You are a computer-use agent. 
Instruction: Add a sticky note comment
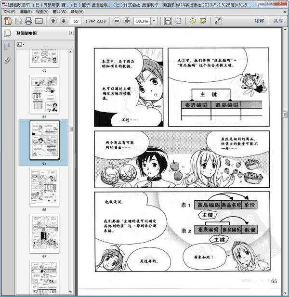[193, 21]
